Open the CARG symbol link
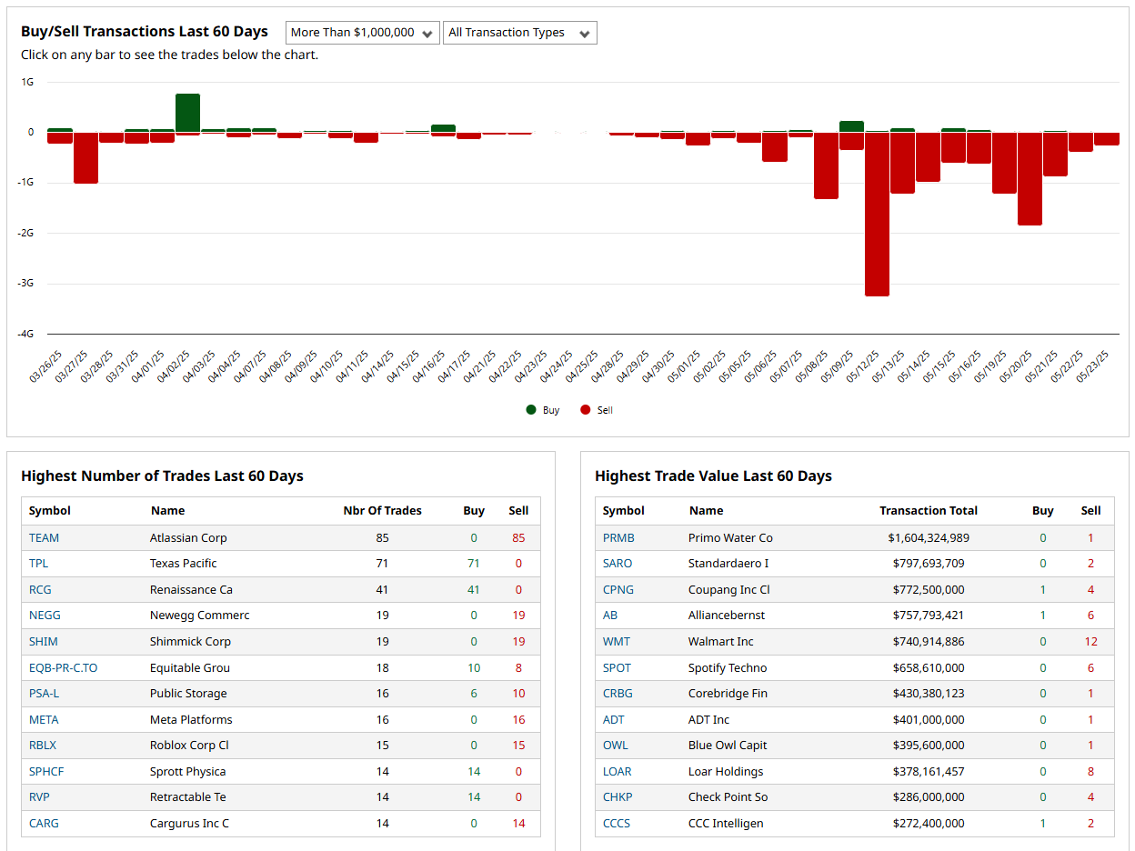The width and height of the screenshot is (1135, 851). (44, 823)
